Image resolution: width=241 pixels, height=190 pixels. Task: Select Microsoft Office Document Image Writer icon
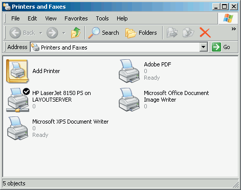[x=129, y=100]
